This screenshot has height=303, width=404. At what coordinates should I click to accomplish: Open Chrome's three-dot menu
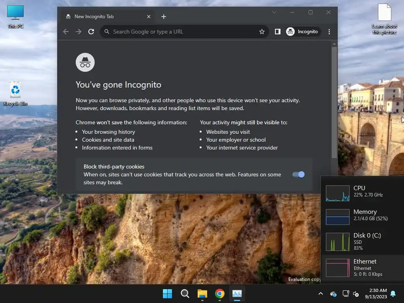[x=329, y=32]
